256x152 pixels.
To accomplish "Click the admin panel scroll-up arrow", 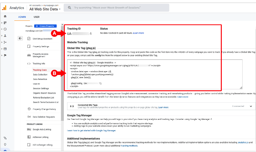I will click(x=62, y=25).
